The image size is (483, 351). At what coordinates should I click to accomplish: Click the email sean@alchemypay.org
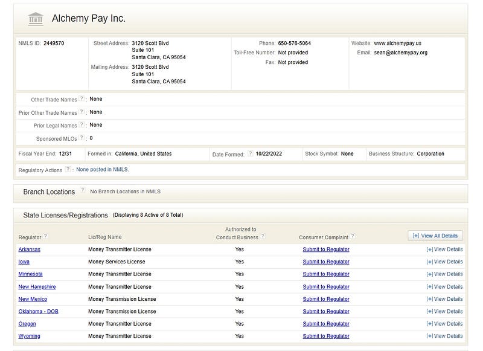[x=401, y=53]
